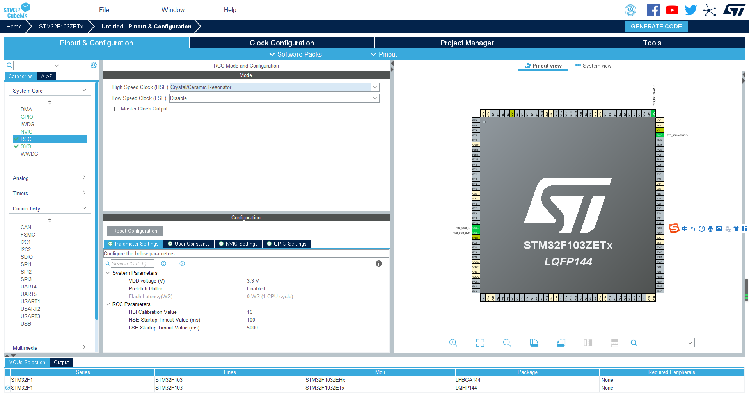Open the YouTube icon link

tap(672, 10)
